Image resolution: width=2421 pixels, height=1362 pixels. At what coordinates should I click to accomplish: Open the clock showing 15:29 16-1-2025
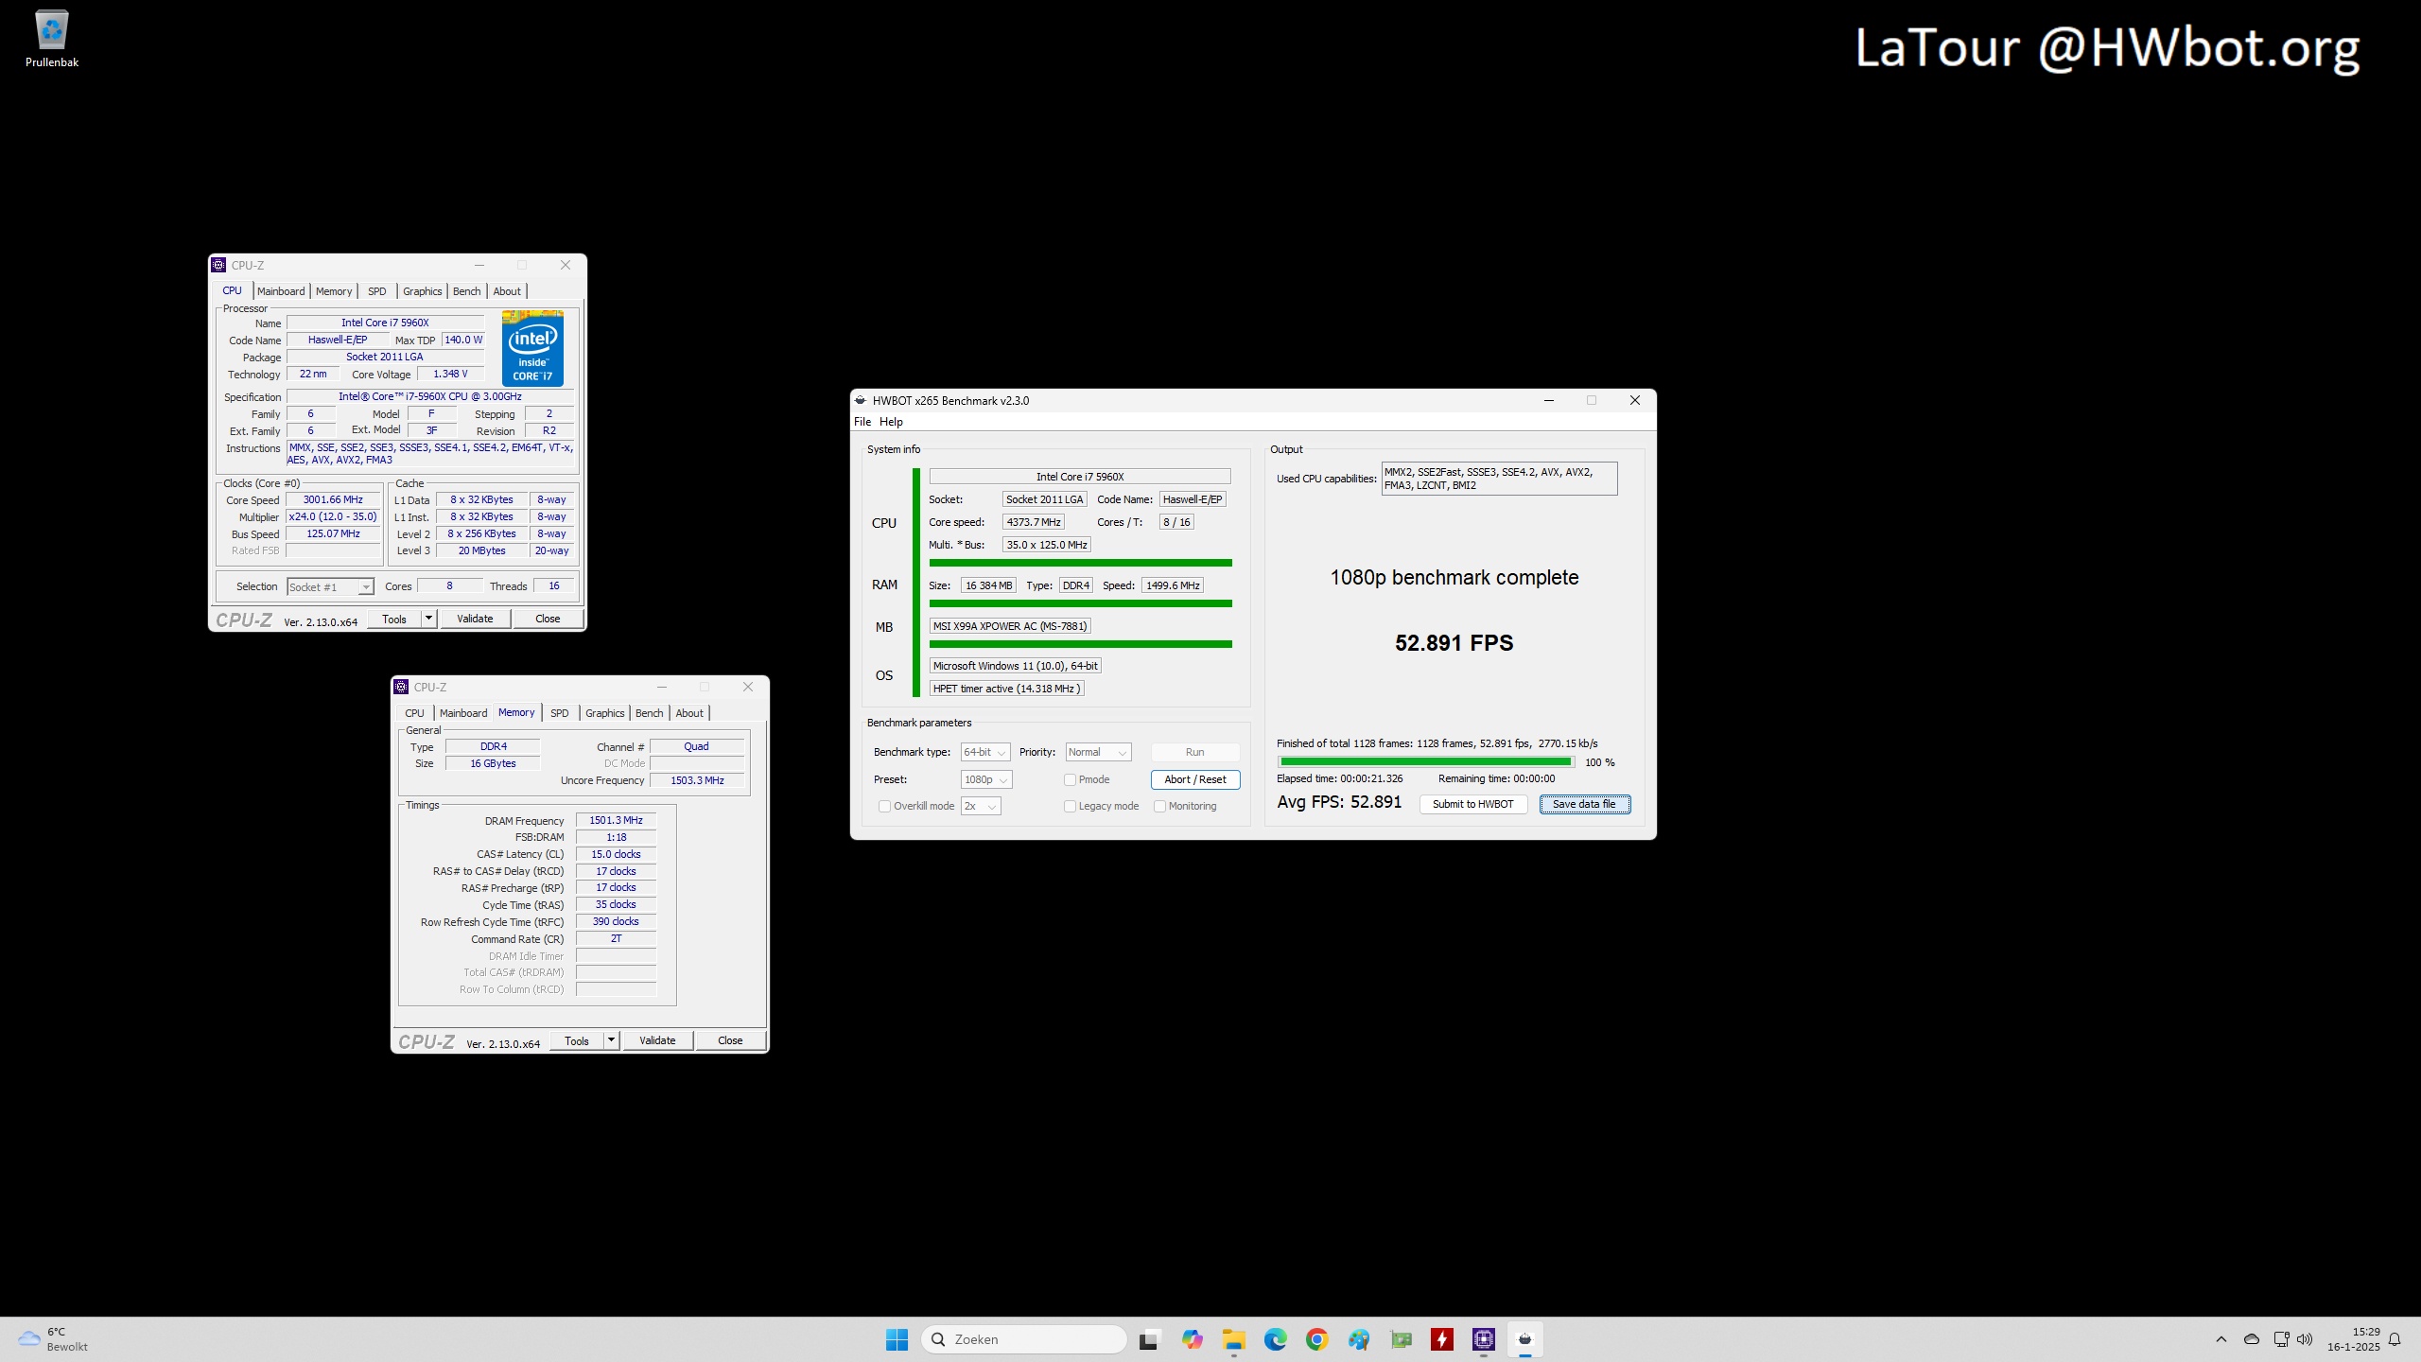point(2353,1339)
